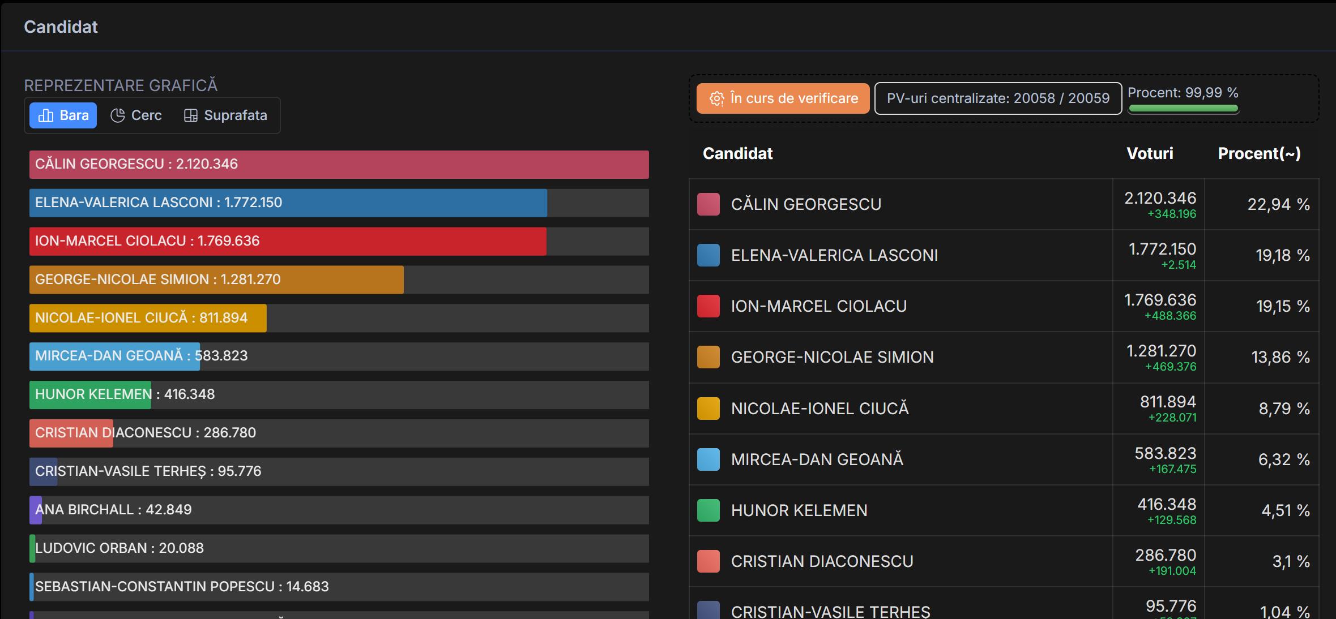
Task: Click the Călin Georgescu bar in chart
Action: (x=339, y=165)
